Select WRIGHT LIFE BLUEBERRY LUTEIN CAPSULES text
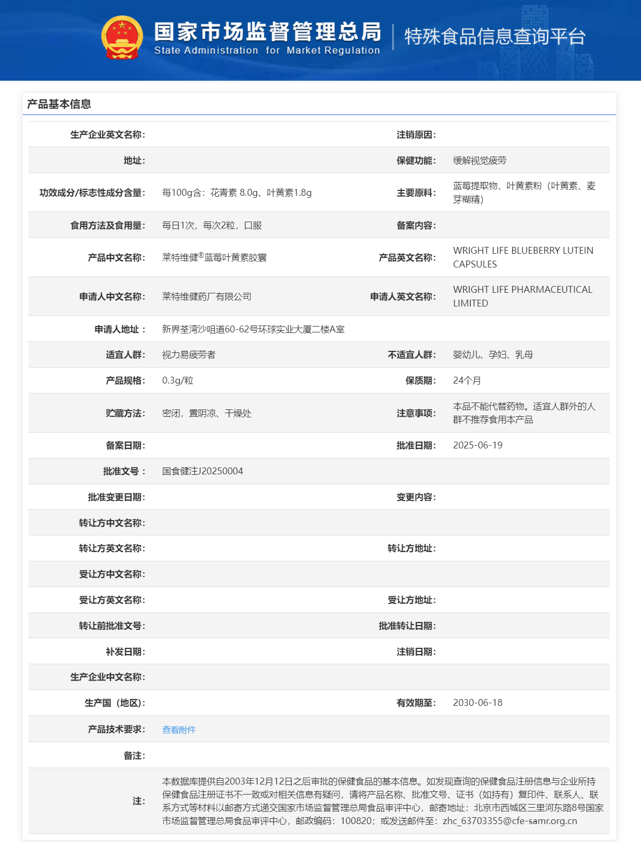 point(523,257)
